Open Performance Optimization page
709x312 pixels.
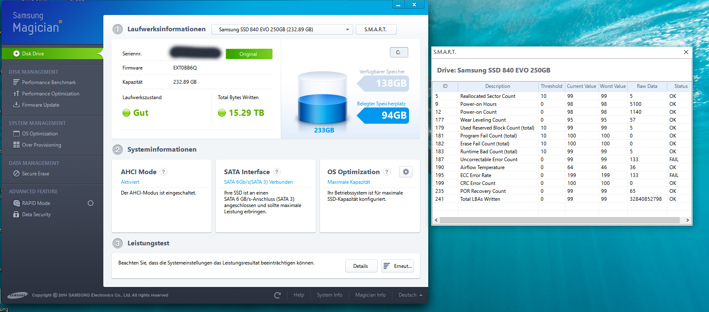coord(50,94)
